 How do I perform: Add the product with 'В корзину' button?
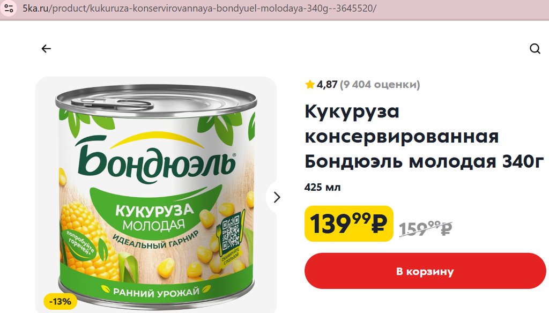425,271
